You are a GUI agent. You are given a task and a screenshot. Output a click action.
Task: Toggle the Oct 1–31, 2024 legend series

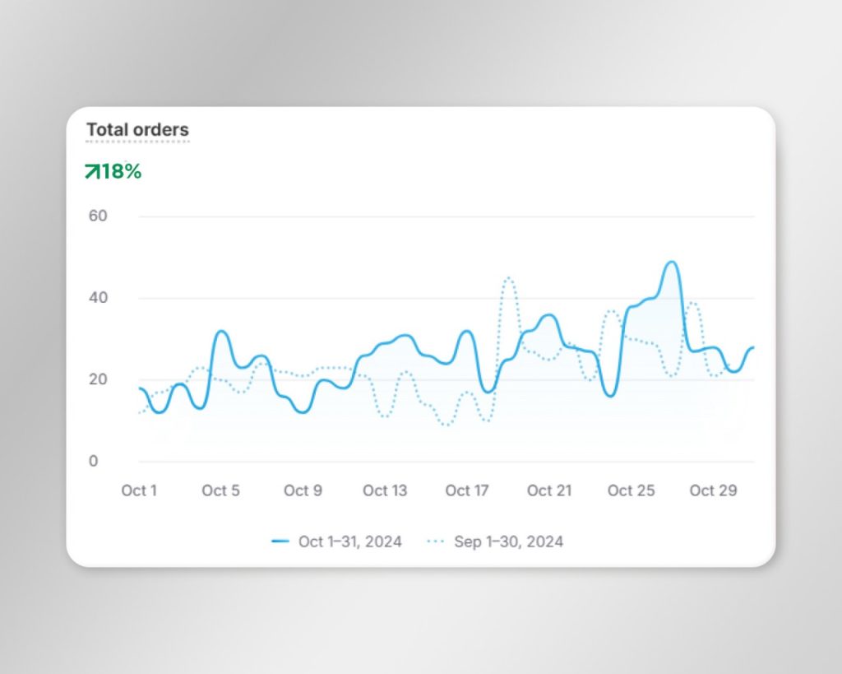[349, 542]
